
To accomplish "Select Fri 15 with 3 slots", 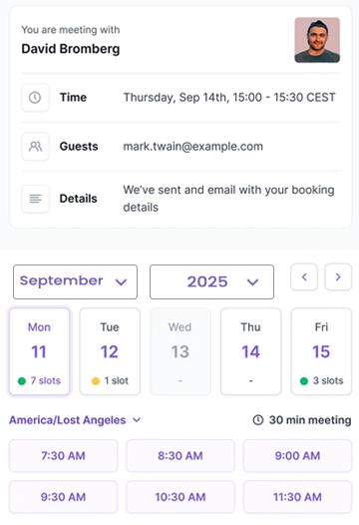I will pyautogui.click(x=321, y=351).
